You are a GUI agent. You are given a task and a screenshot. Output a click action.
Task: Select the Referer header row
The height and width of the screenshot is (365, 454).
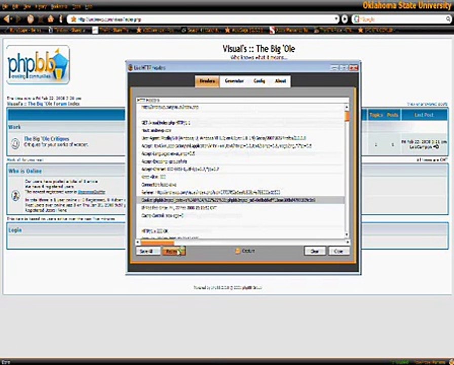(240, 192)
